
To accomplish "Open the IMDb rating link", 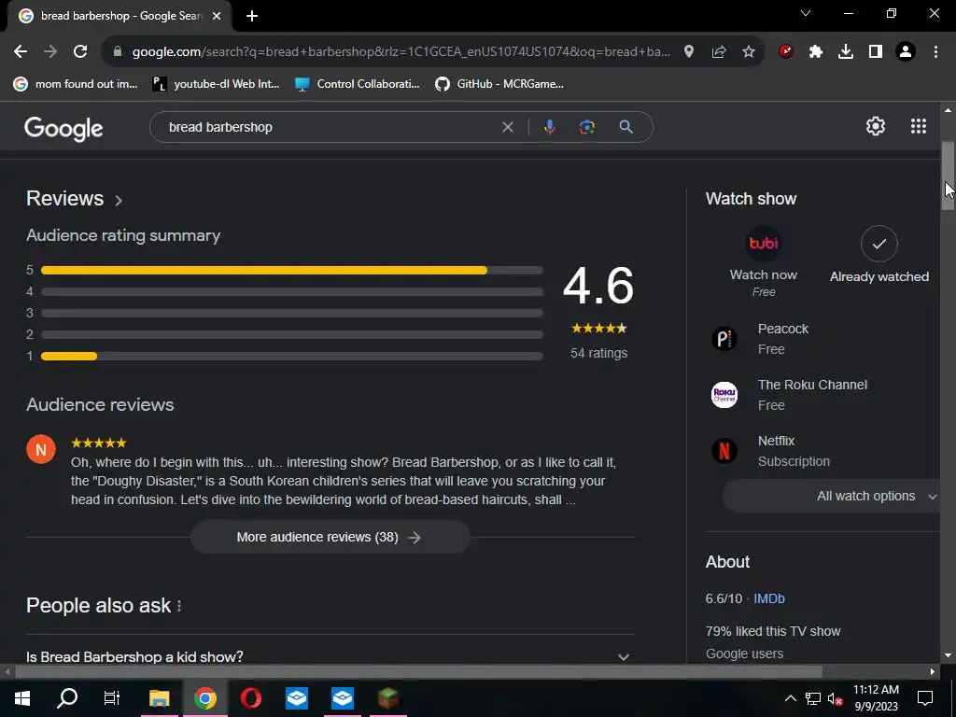I will click(769, 598).
